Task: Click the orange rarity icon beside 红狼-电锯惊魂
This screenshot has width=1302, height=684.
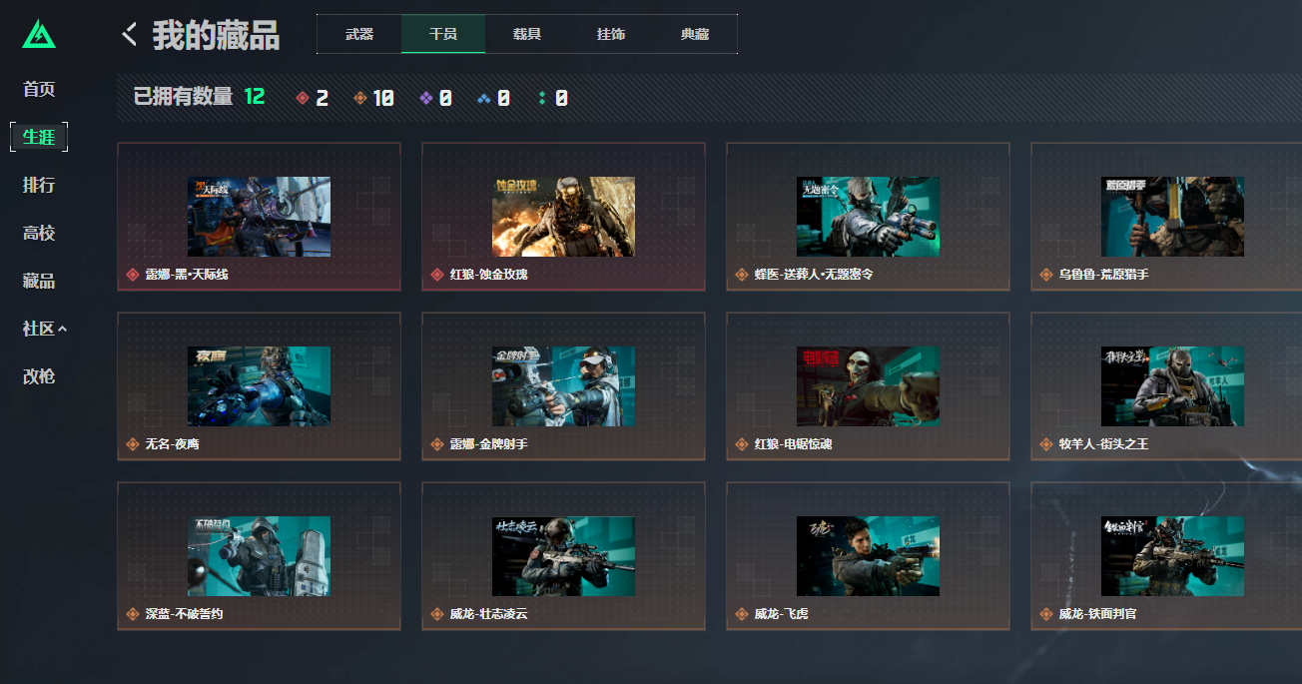Action: pyautogui.click(x=742, y=444)
